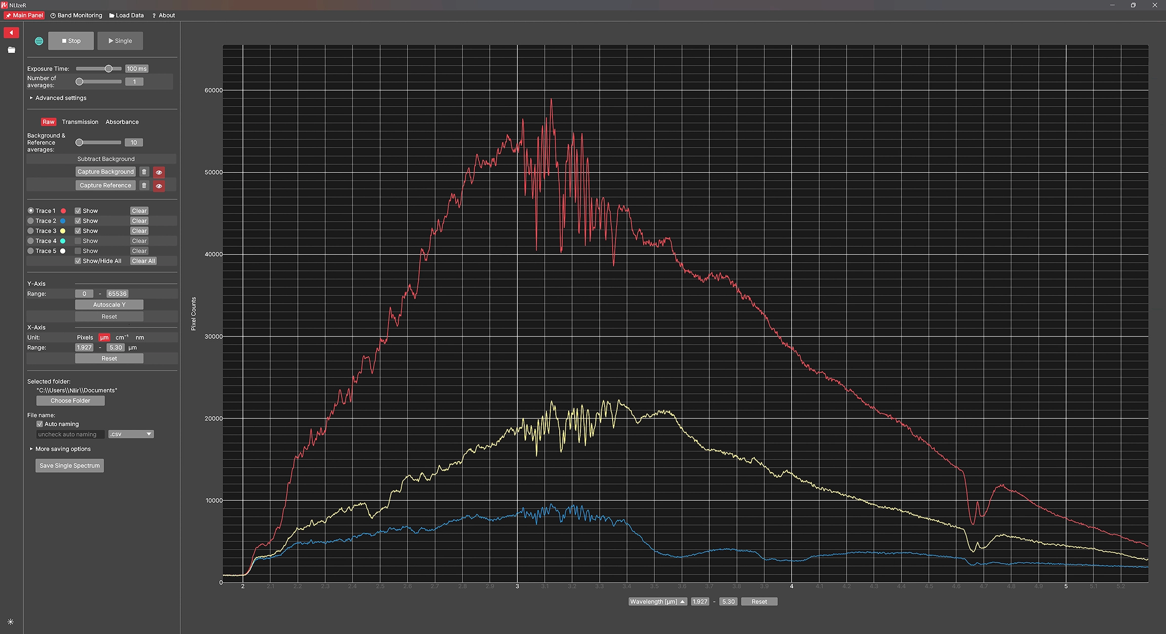Collapse the side panel with red arrow
This screenshot has height=634, width=1166.
point(11,33)
